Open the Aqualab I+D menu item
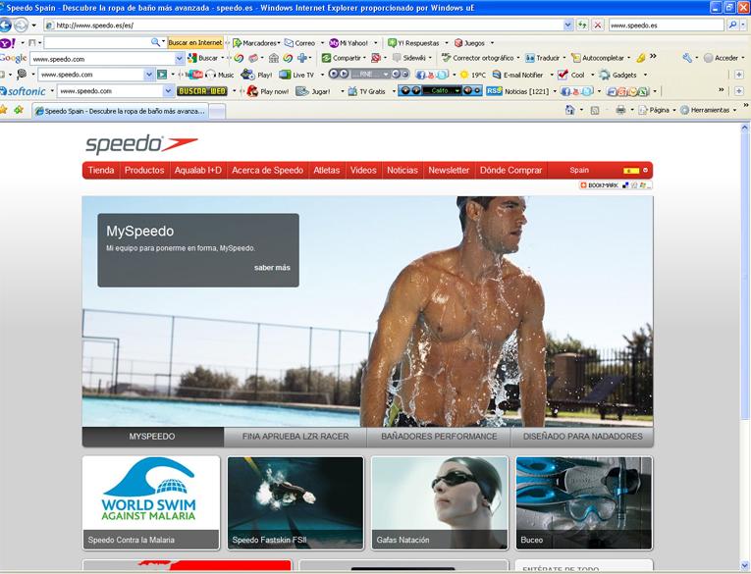Image resolution: width=751 pixels, height=574 pixels. pyautogui.click(x=197, y=170)
